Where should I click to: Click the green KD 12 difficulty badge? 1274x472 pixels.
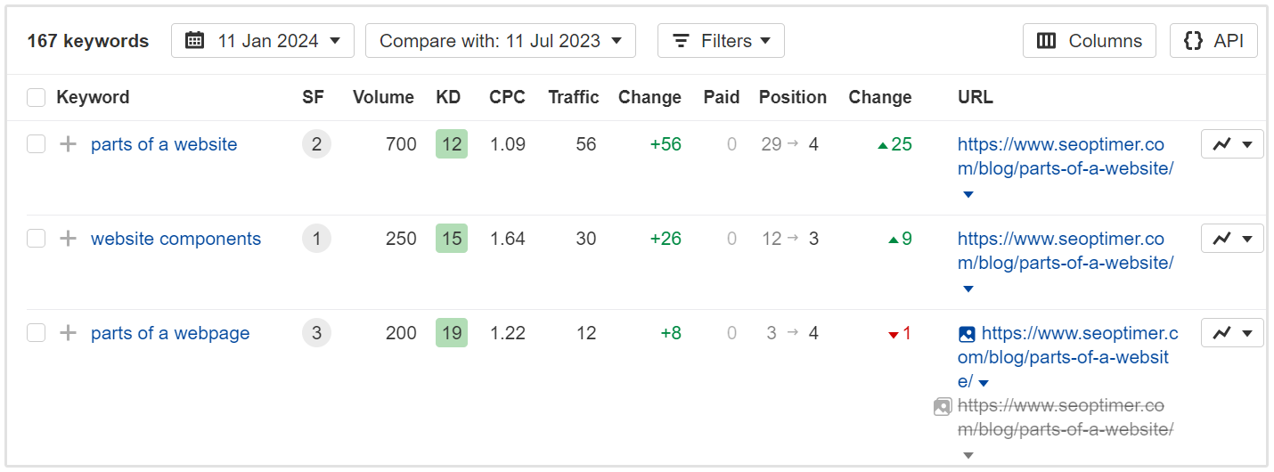click(x=452, y=144)
